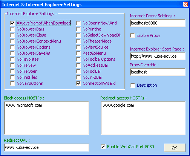Viewport: 190px width, 156px height.
Task: Select the ProxyOverride text box
Action: pos(158,72)
